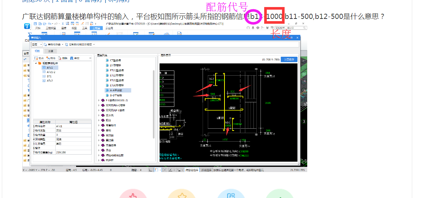
Task: Click the chat bubble icon in title bar
Action: (258, 28)
